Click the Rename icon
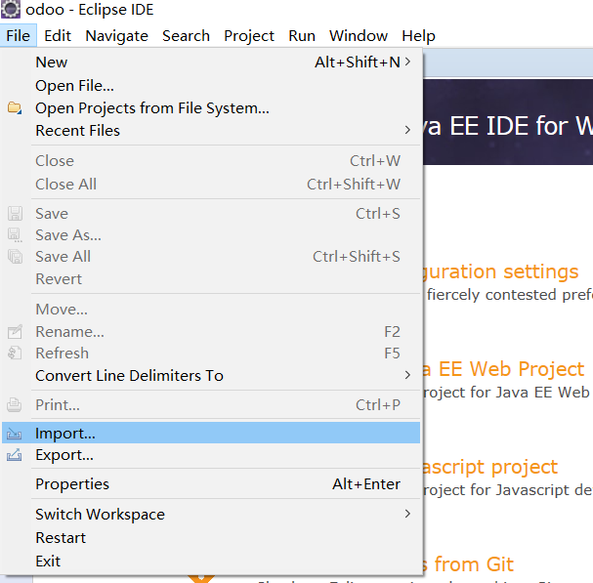Screen dimensions: 593x583 coord(15,332)
